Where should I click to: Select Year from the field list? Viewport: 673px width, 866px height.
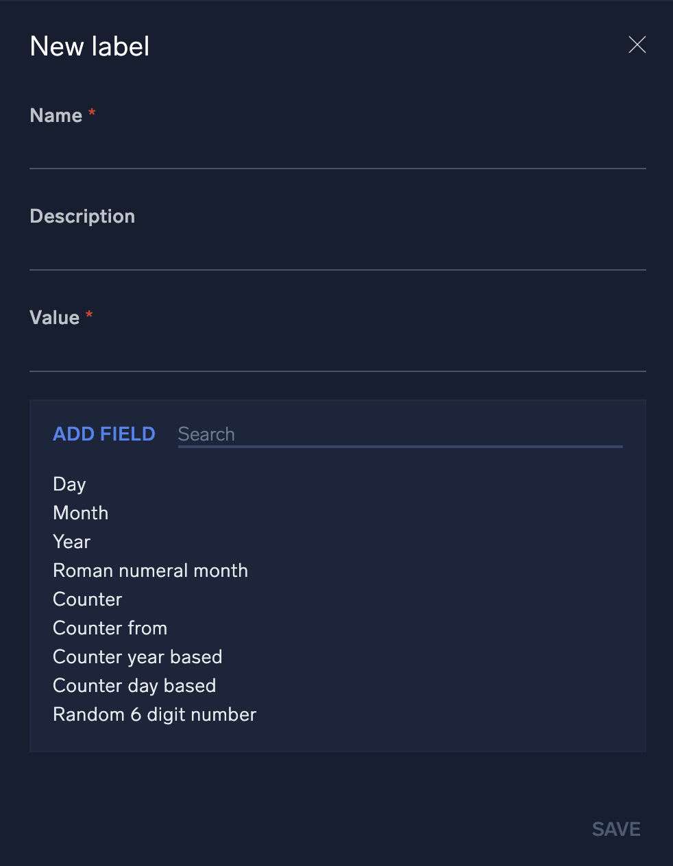[x=71, y=541]
